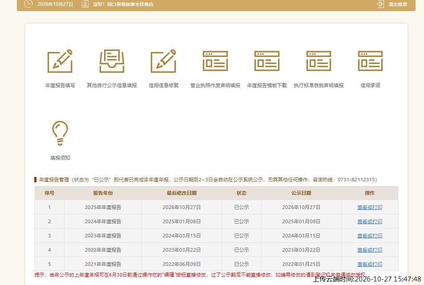The width and height of the screenshot is (424, 285).
Task: Click the 年度报告模板下载 label
Action: (267, 85)
